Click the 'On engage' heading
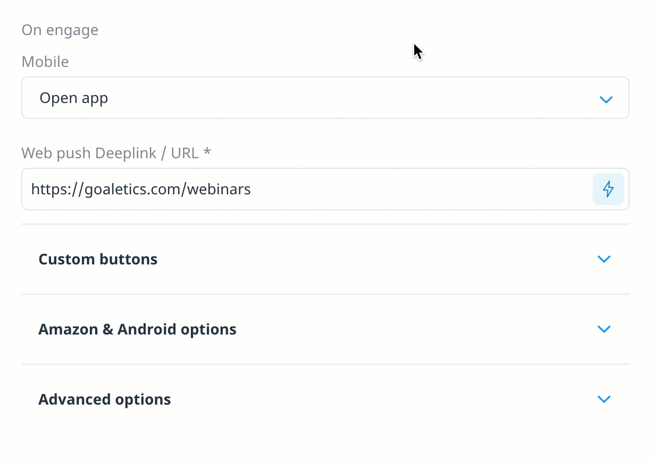The image size is (653, 463). pos(60,30)
